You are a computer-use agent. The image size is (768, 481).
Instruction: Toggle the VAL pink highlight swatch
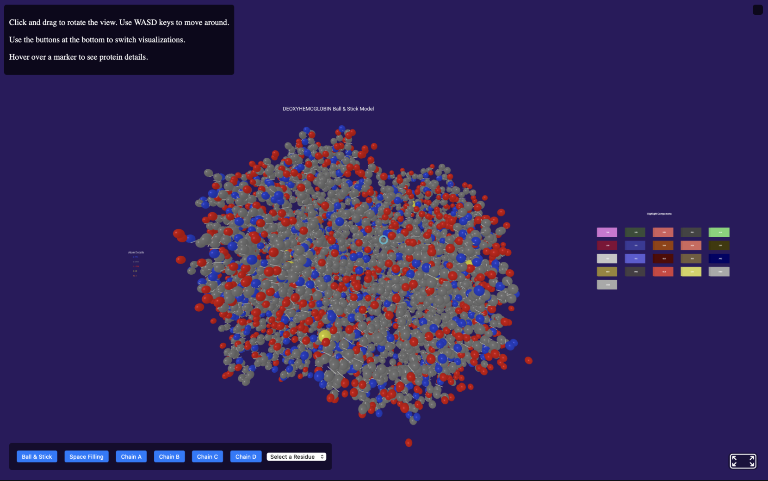point(607,232)
